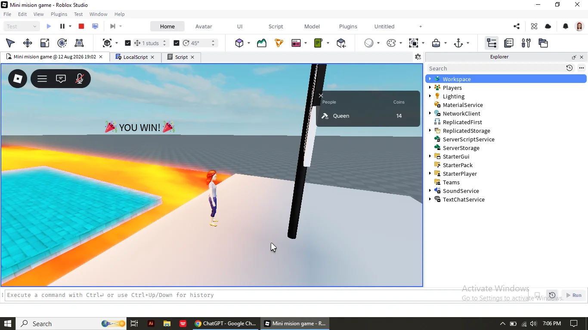Click the GUI insert icon

(296, 43)
